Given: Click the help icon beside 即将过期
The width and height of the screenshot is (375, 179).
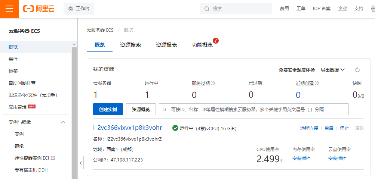Looking at the screenshot, I should click(x=213, y=83).
